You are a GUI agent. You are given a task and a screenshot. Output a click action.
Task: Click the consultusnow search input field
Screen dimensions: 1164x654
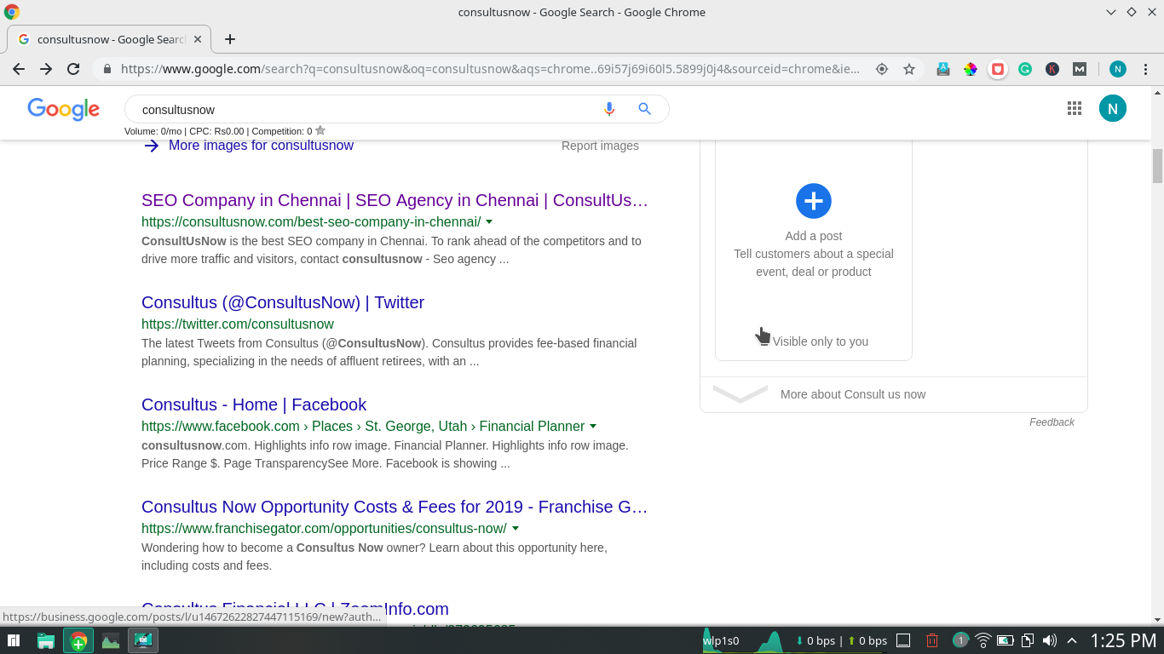[x=366, y=109]
